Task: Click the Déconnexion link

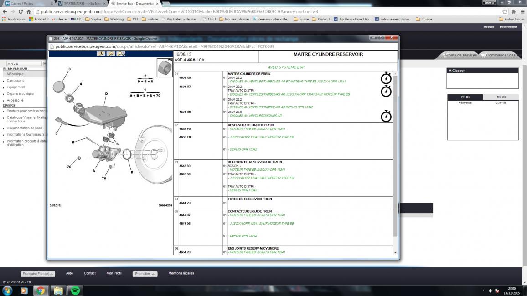Action: coord(508,26)
